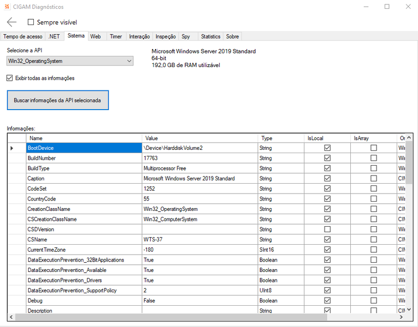Select the Win32_ComputerSystem value cell
The image size is (418, 327).
[x=200, y=219]
